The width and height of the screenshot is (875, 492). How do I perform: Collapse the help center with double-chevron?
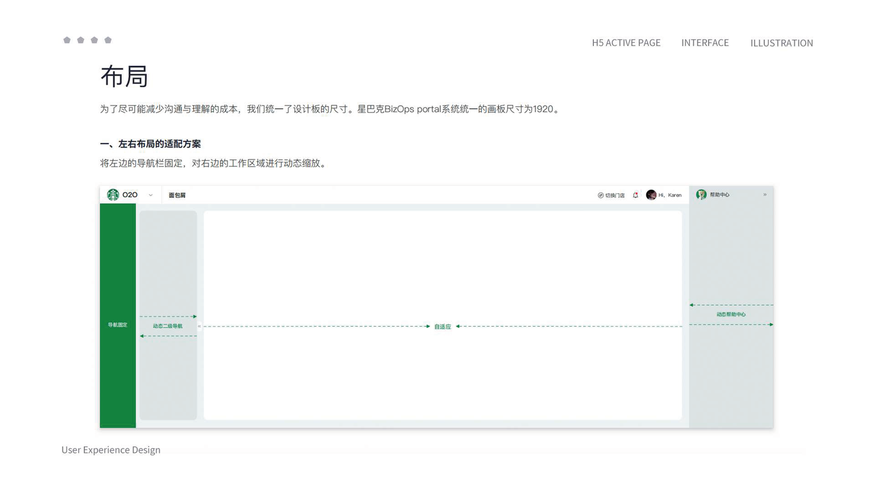(765, 195)
